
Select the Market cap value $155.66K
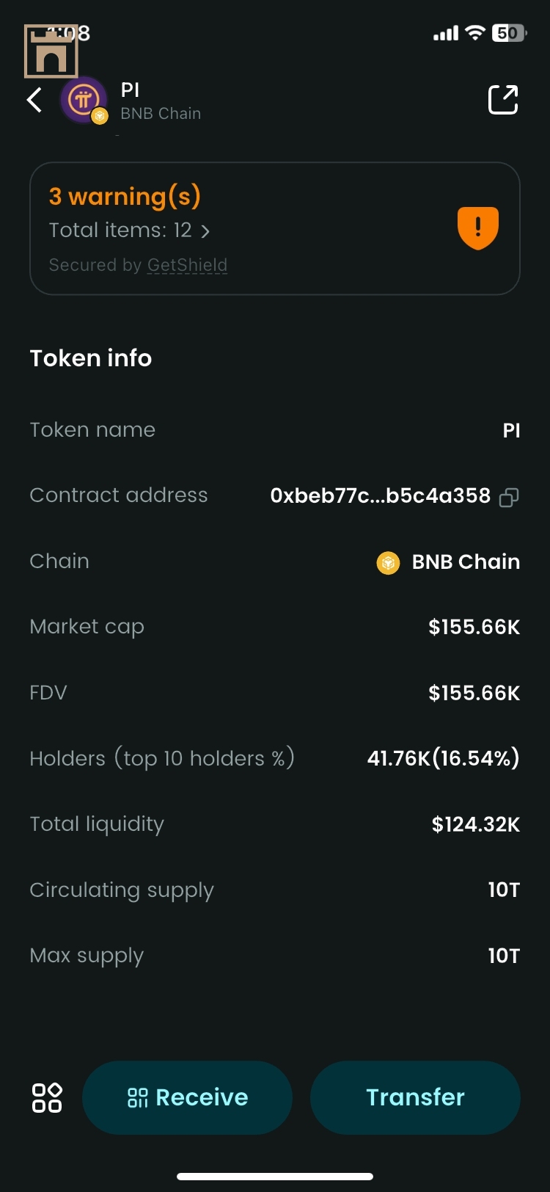(474, 627)
